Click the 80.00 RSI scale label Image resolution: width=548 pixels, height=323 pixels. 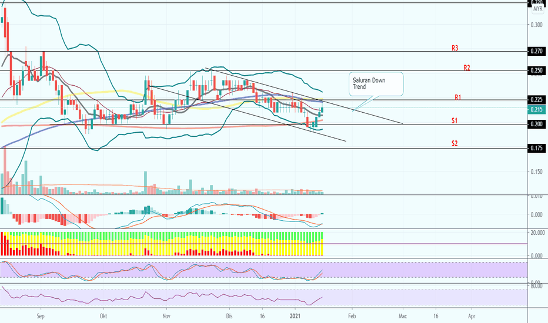click(536, 287)
